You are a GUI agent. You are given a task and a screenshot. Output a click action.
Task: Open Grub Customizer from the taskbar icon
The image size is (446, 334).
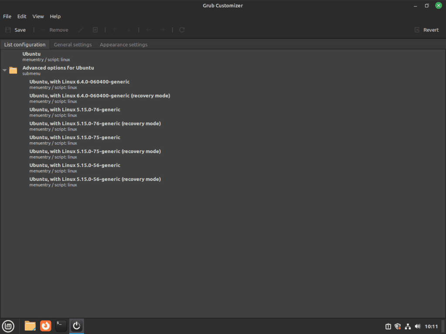point(77,326)
